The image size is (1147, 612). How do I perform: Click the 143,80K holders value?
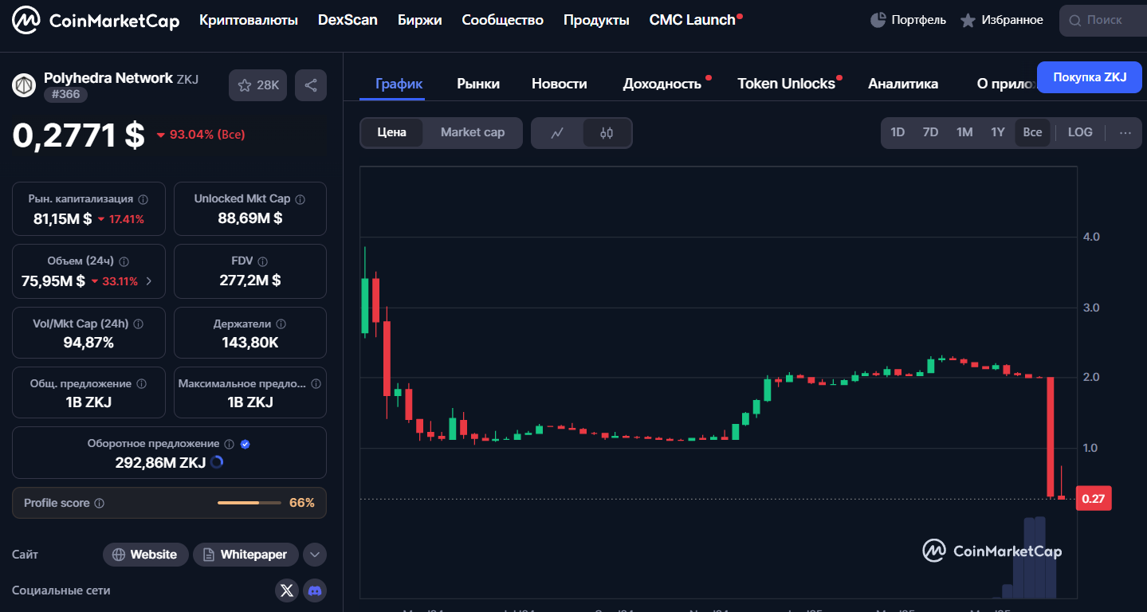pos(250,343)
